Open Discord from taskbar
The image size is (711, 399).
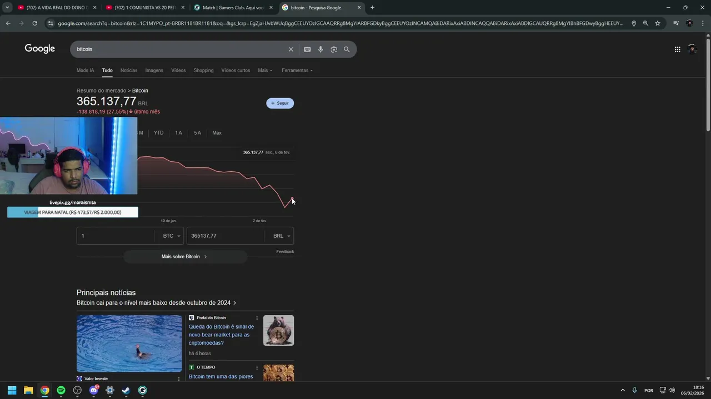point(94,390)
